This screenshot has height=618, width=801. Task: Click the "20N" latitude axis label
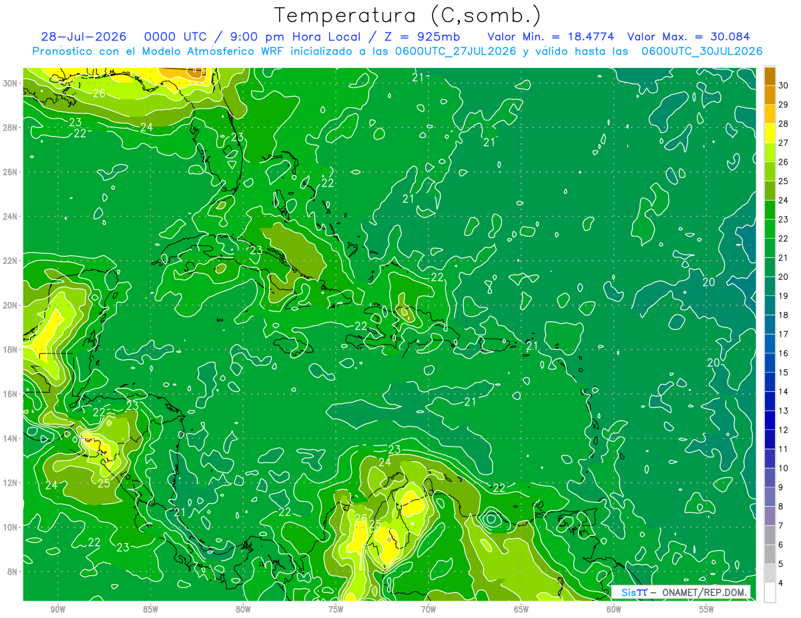coord(11,305)
